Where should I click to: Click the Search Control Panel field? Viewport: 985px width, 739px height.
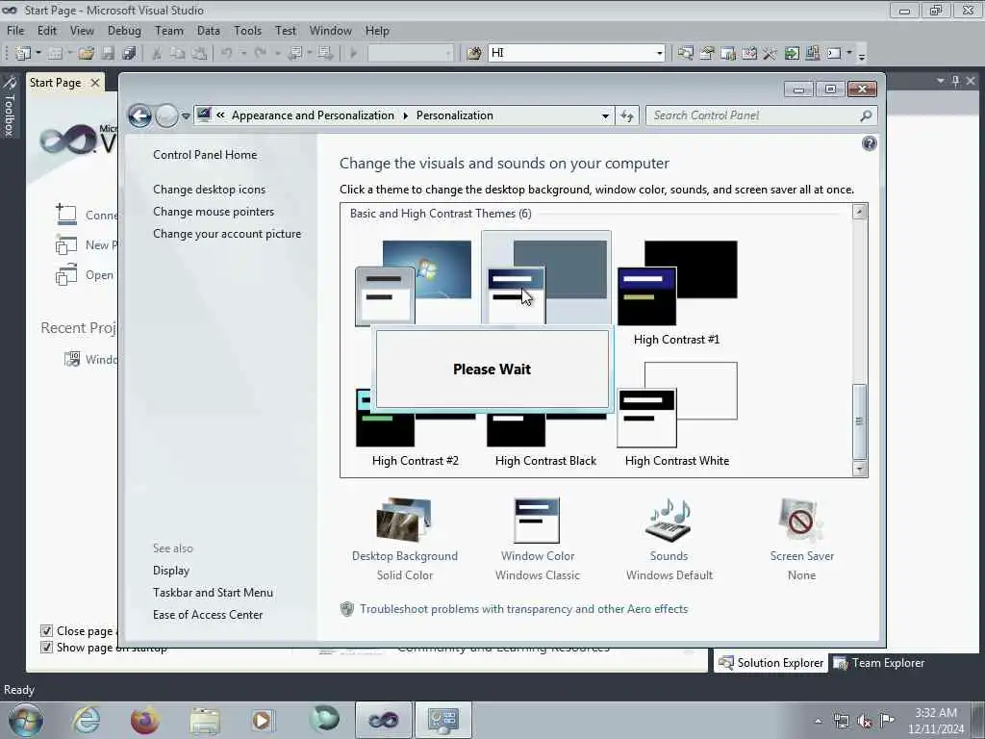click(761, 115)
